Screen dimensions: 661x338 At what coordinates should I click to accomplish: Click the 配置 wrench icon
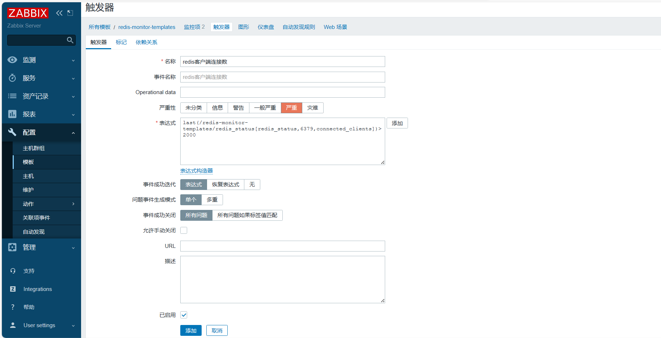pos(12,132)
